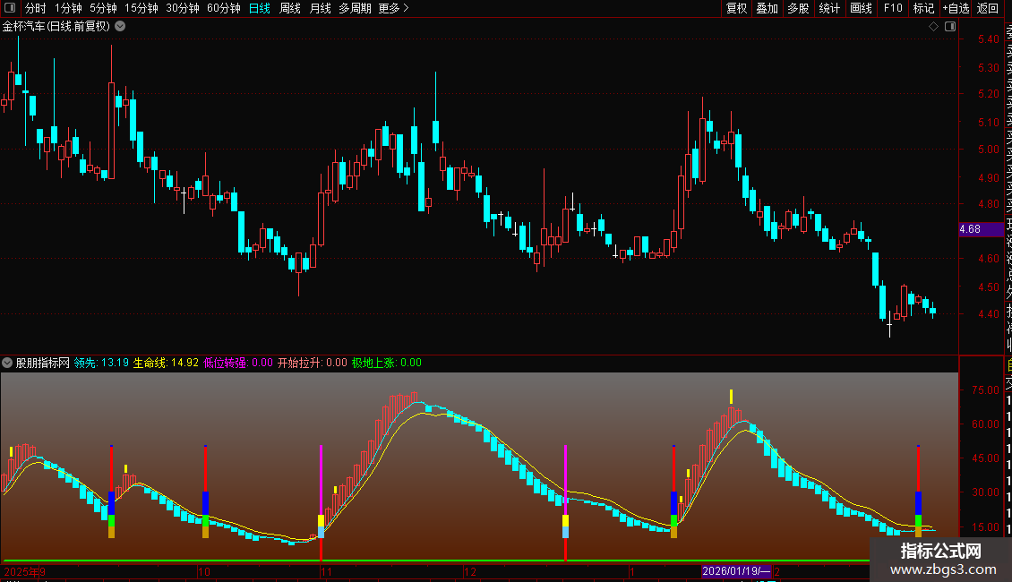Expand dropdown next to 金杯汽车 title
The width and height of the screenshot is (1012, 582).
pyautogui.click(x=120, y=27)
